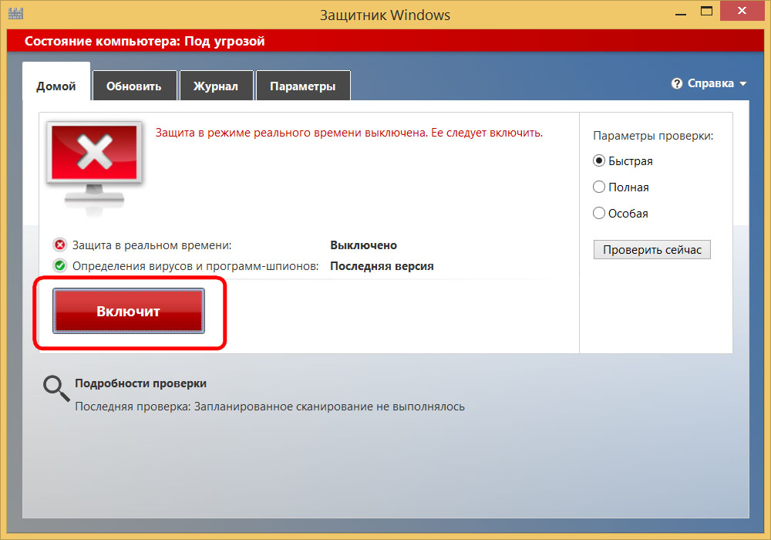Expand the Справка dropdown arrow

tap(742, 84)
